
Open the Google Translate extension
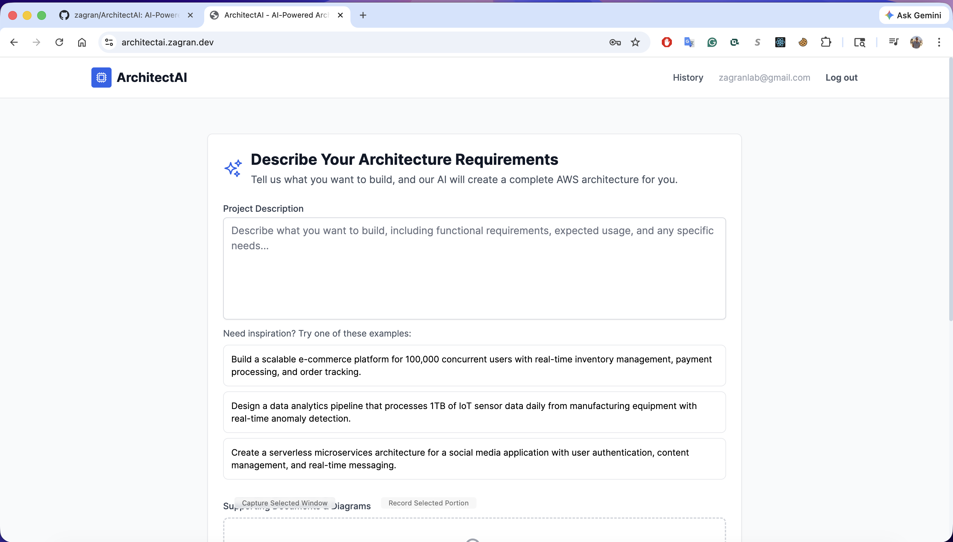pos(689,43)
